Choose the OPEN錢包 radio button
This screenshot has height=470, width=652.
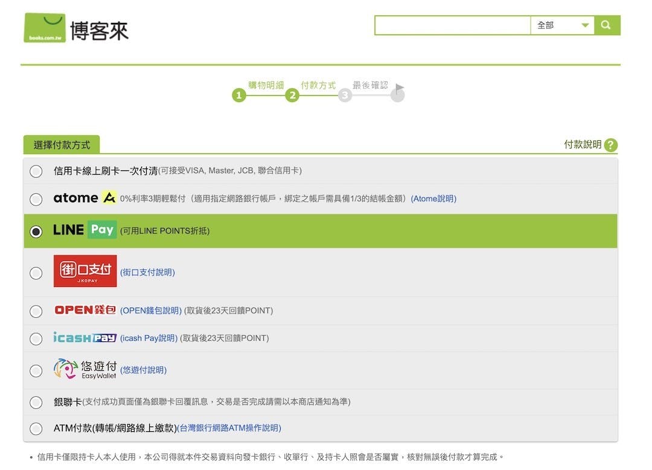click(36, 311)
